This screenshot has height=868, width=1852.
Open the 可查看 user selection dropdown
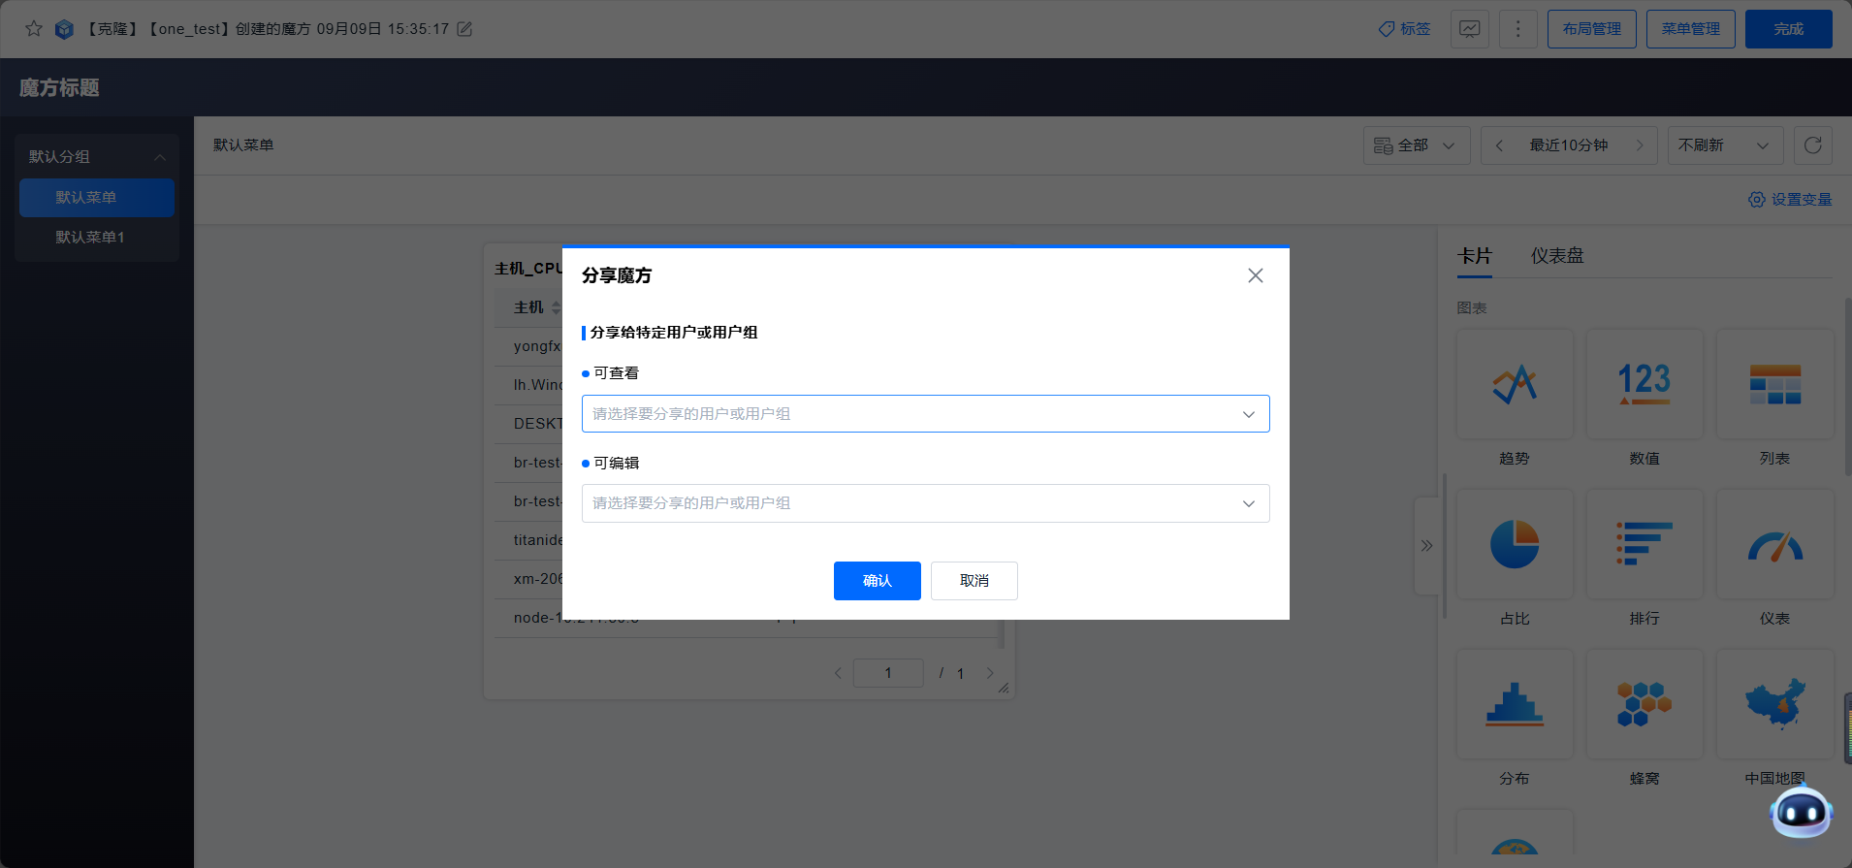point(925,414)
